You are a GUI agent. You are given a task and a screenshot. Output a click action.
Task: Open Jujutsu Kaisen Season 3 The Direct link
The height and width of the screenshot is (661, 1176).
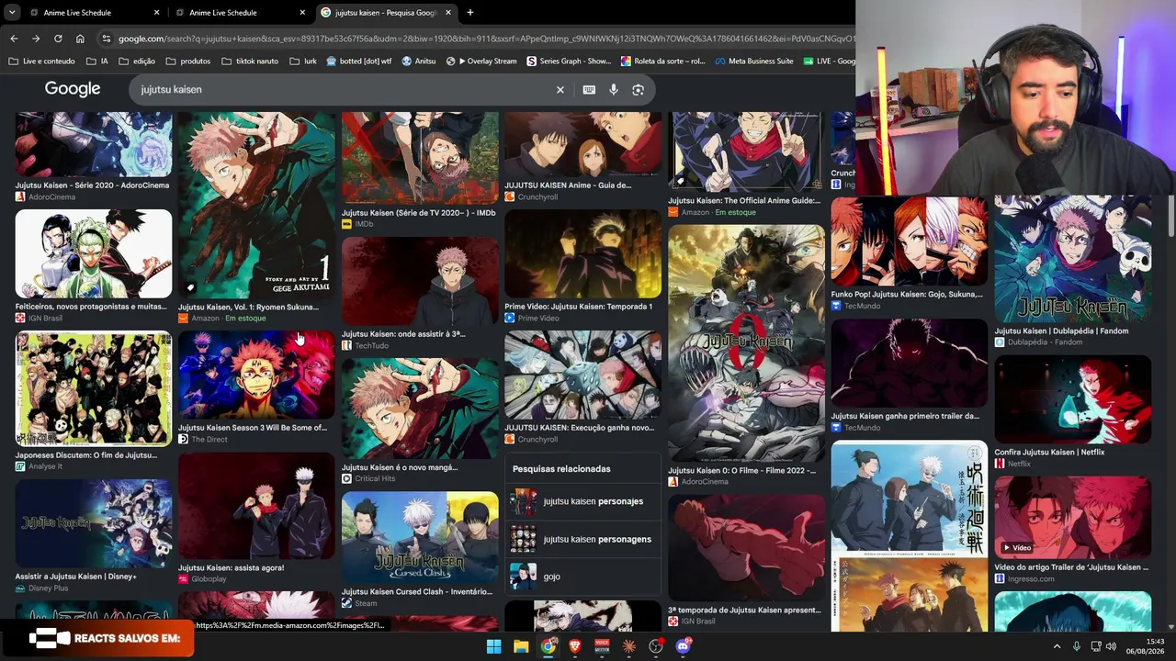253,428
